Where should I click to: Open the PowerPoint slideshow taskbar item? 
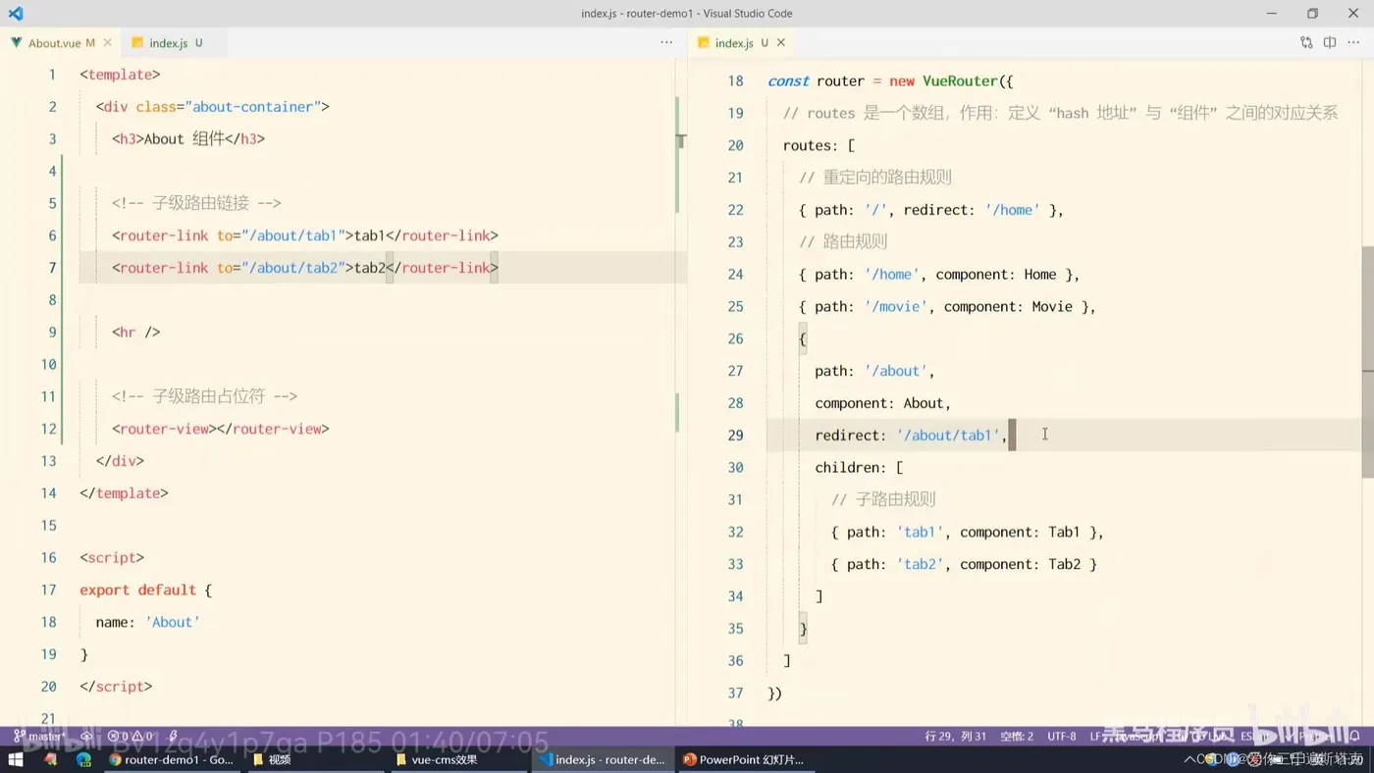coord(743,759)
